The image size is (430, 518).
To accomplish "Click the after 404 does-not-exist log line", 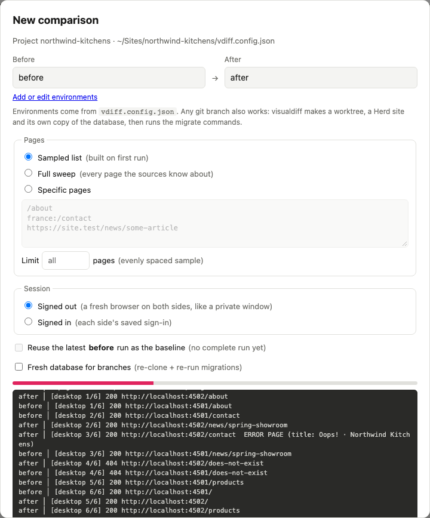I will coord(141,463).
